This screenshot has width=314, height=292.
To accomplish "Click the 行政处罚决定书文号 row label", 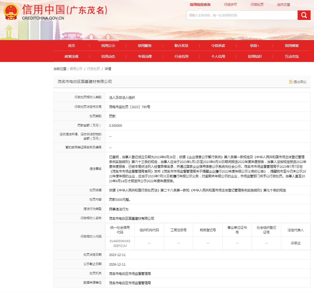I will tap(88, 107).
